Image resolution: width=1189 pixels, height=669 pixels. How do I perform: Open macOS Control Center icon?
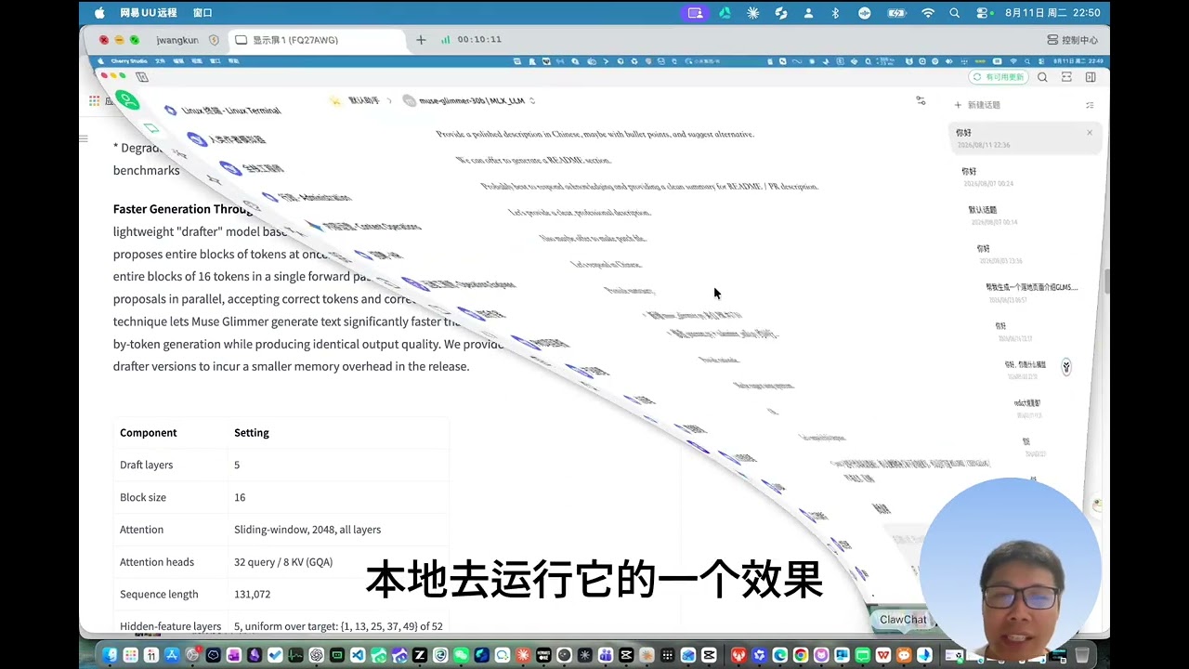[x=984, y=13]
